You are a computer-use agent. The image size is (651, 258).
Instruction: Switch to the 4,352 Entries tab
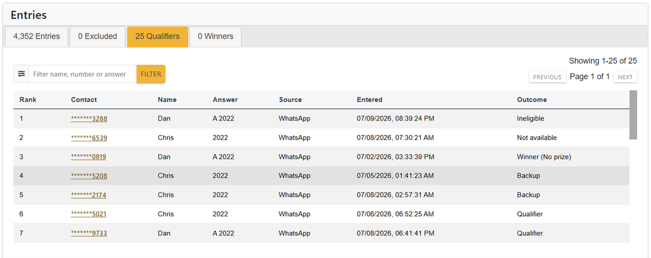36,36
